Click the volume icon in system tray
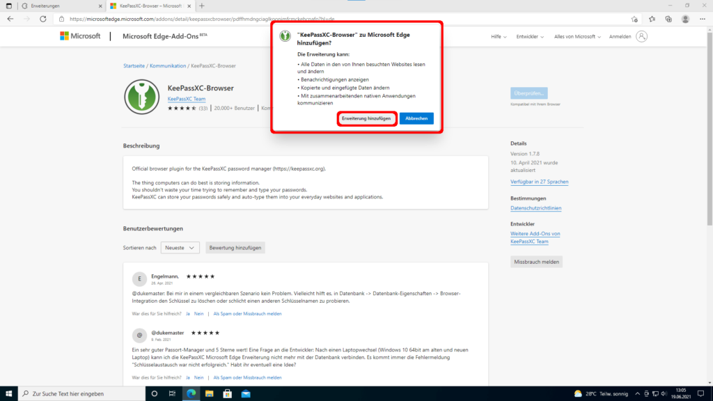The height and width of the screenshot is (401, 713). click(x=664, y=394)
